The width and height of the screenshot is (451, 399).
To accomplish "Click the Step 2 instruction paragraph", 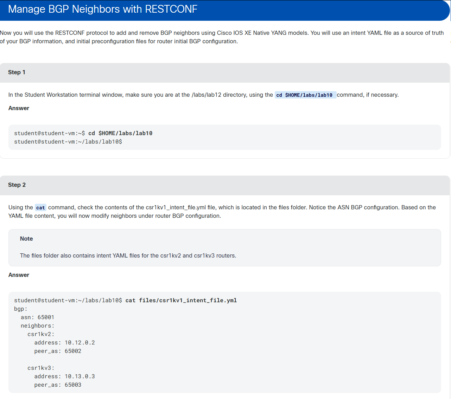I will pyautogui.click(x=222, y=212).
